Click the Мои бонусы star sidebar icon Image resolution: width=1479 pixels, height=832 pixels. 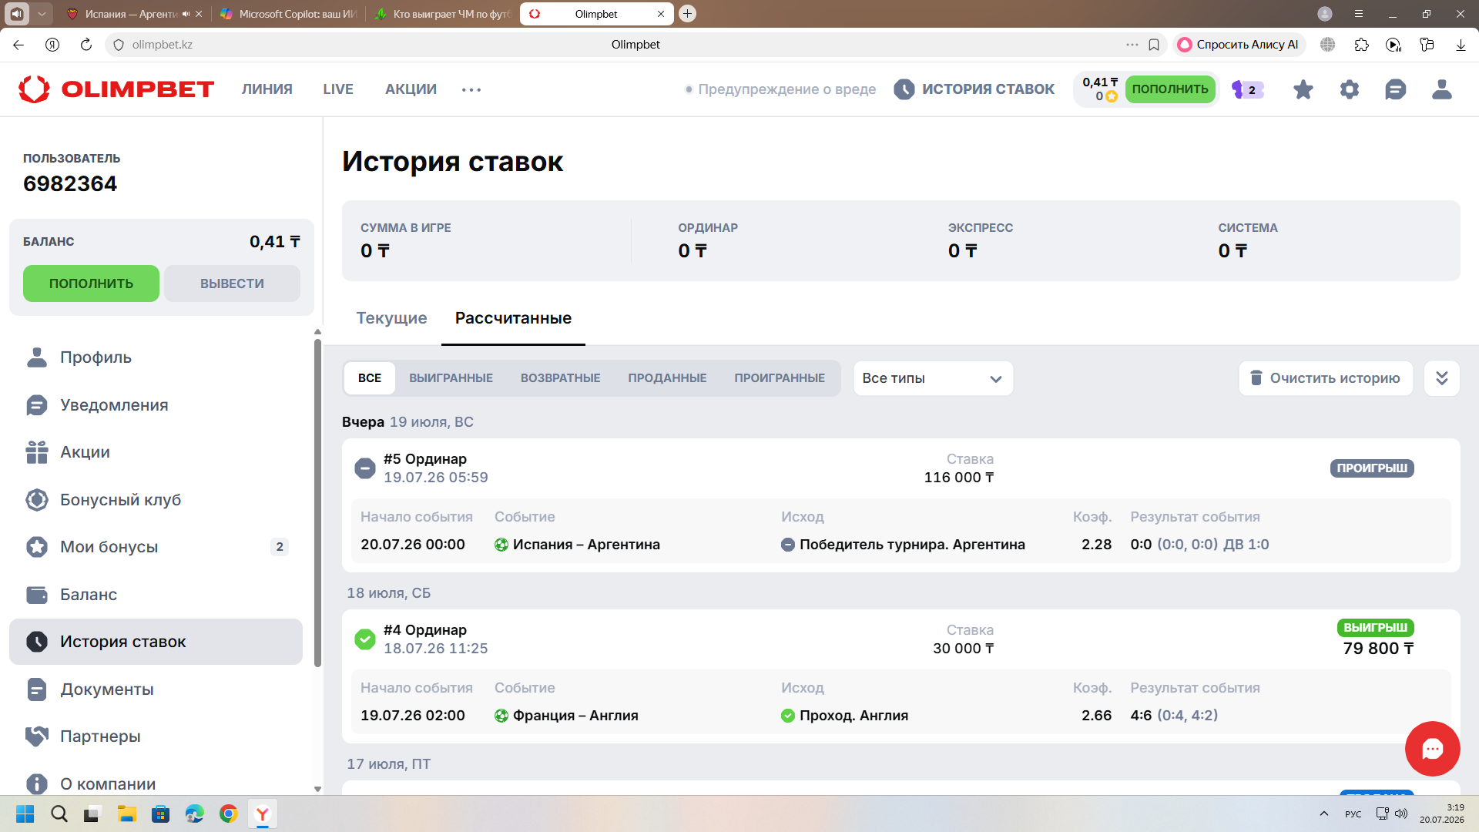pyautogui.click(x=36, y=547)
